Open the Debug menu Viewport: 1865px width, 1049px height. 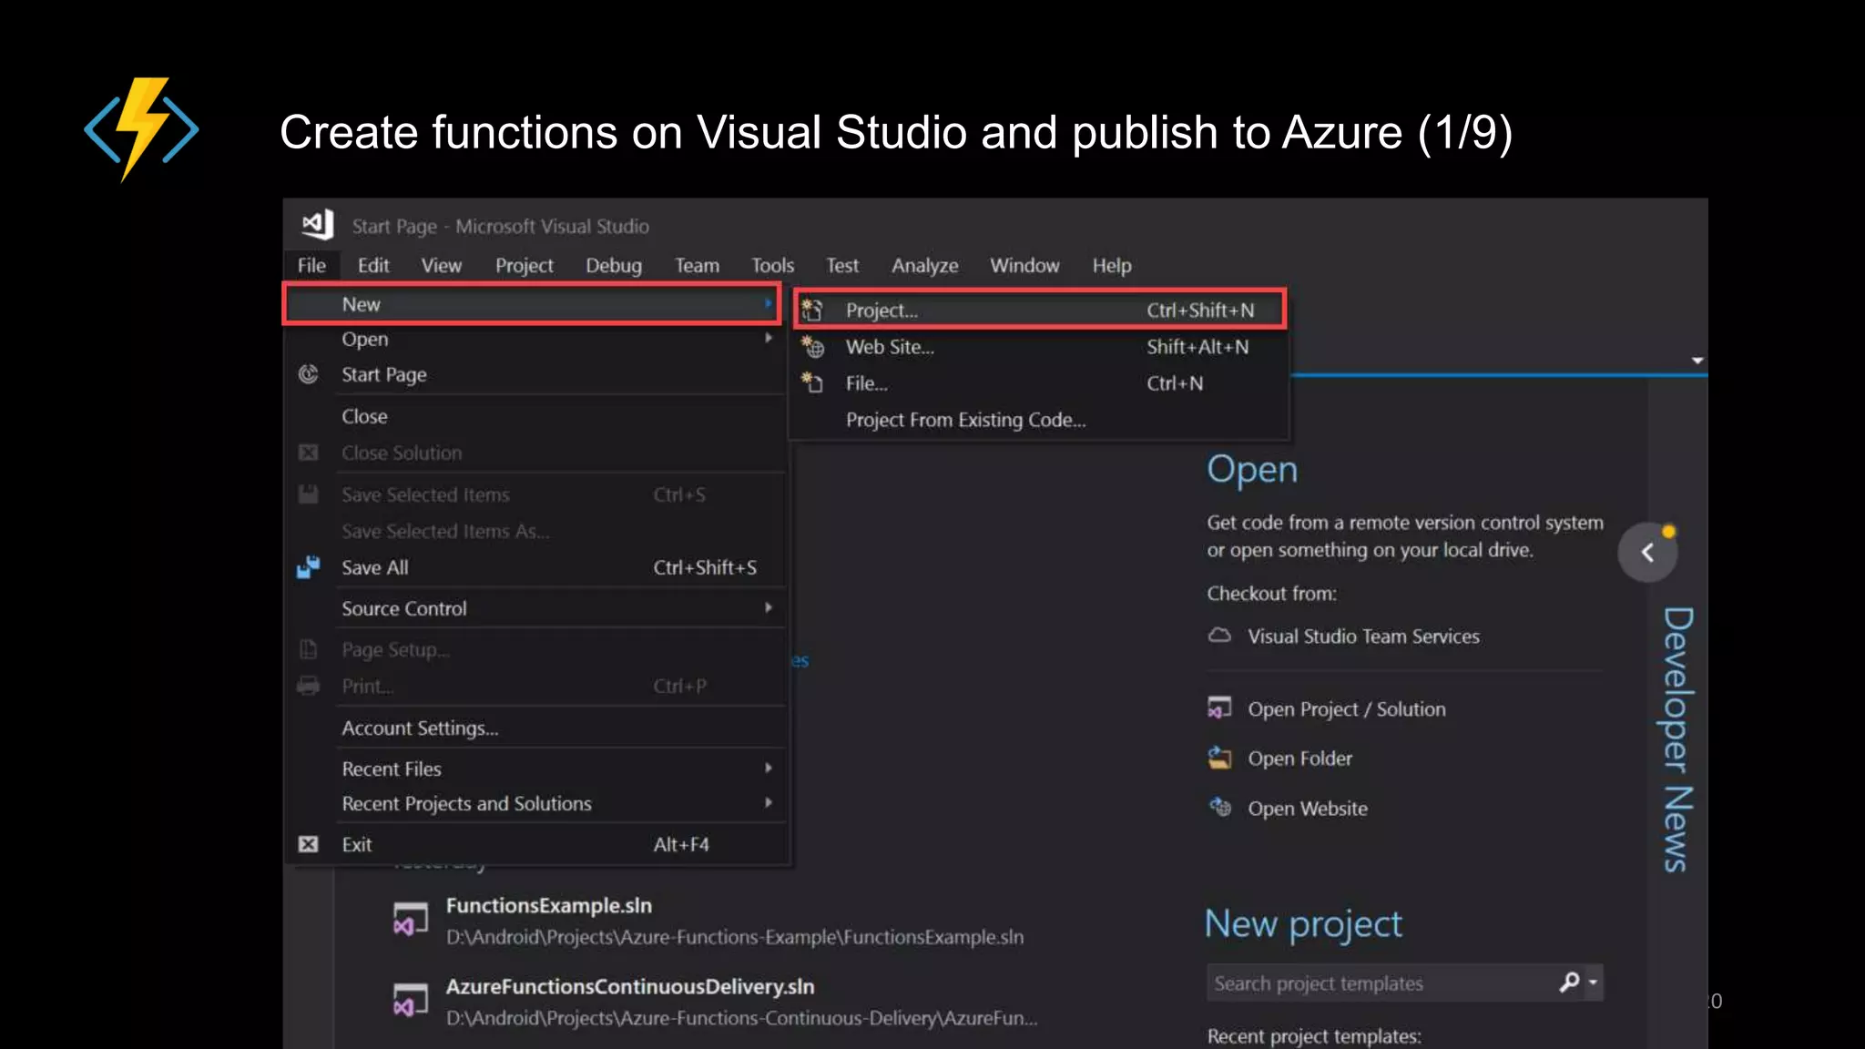coord(614,265)
